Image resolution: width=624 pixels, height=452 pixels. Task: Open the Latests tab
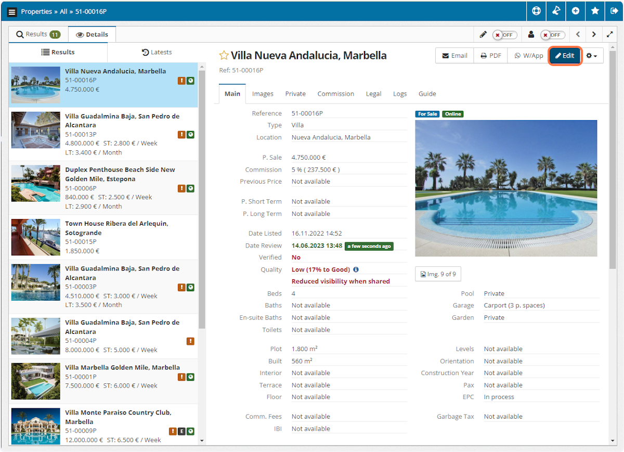(157, 52)
